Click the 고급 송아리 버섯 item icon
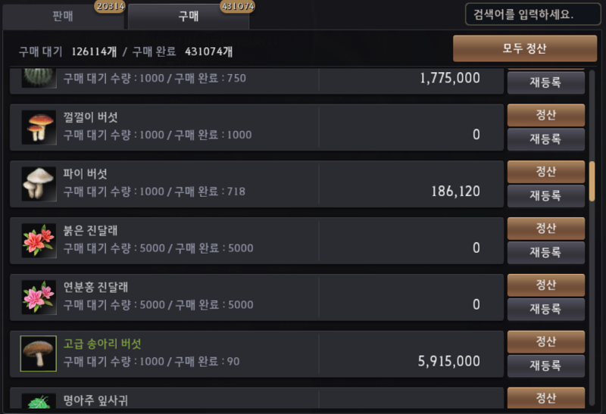This screenshot has height=414, width=606. 39,353
